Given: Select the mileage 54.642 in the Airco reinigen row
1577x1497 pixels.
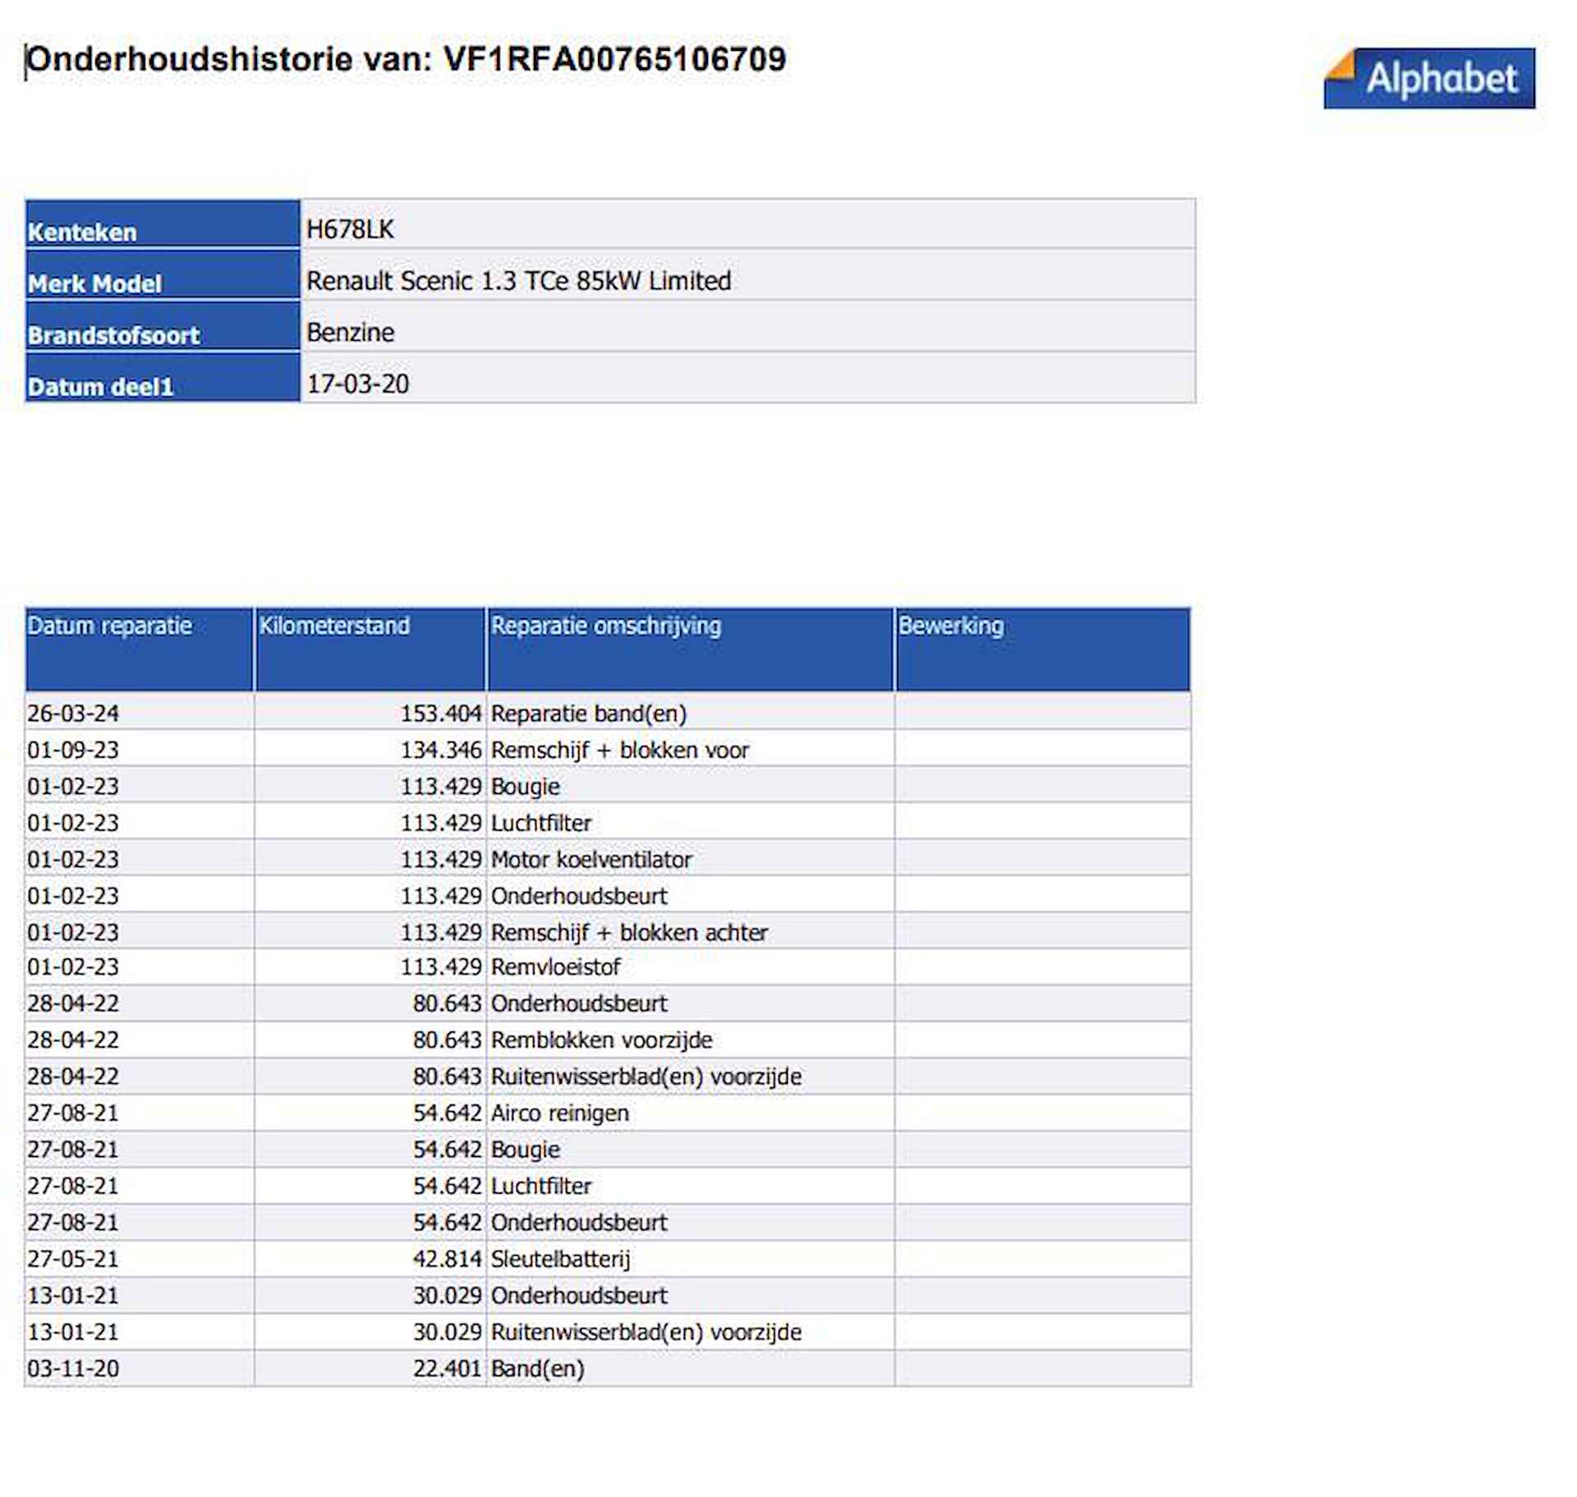Looking at the screenshot, I should point(447,1114).
